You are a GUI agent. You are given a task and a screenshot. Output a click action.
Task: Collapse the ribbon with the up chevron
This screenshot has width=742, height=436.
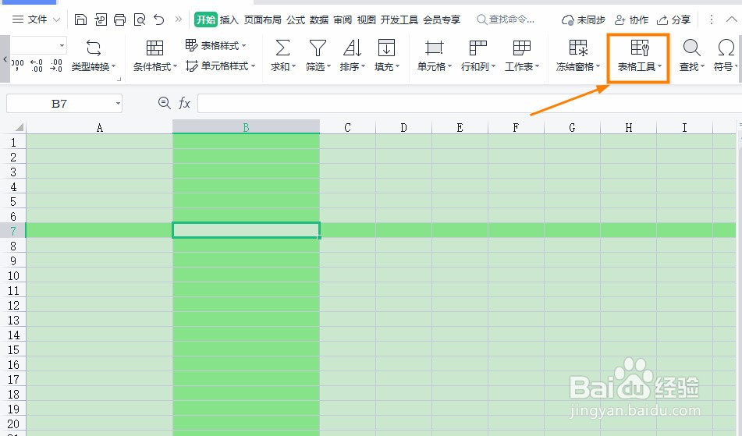tap(732, 19)
